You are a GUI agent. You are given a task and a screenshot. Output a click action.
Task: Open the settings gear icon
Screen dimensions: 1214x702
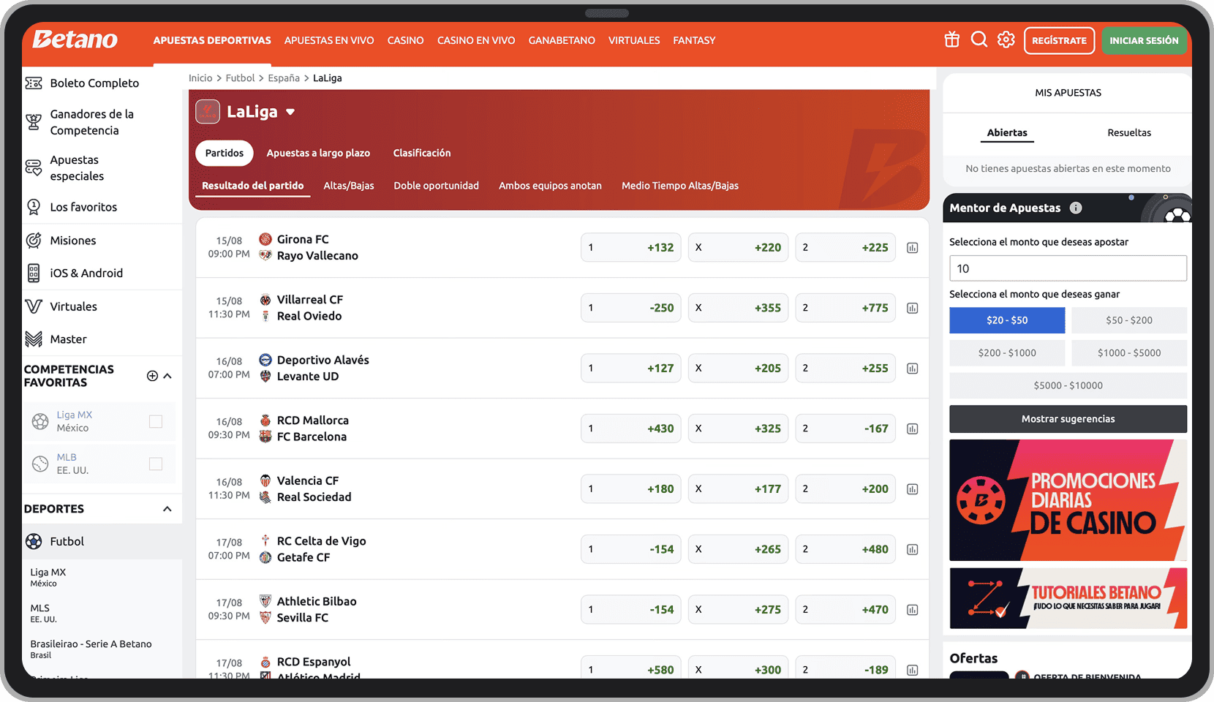pyautogui.click(x=1006, y=39)
